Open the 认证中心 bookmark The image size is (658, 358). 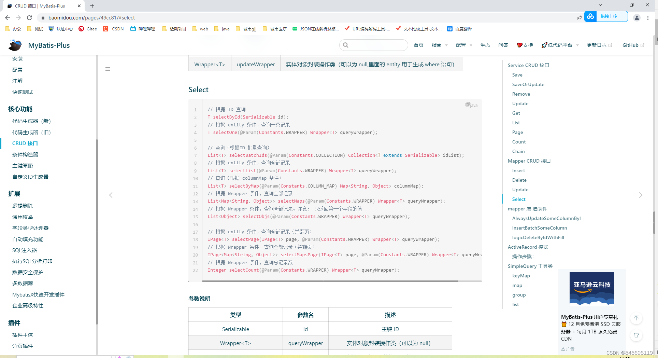(x=61, y=29)
